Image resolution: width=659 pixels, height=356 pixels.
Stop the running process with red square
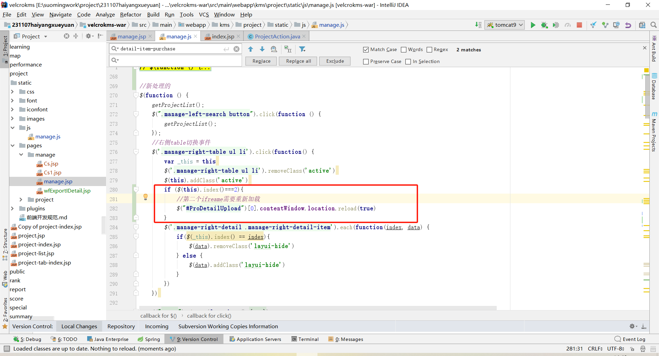[579, 25]
